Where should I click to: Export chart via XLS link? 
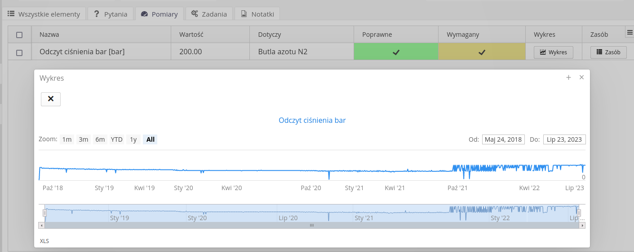tap(44, 241)
